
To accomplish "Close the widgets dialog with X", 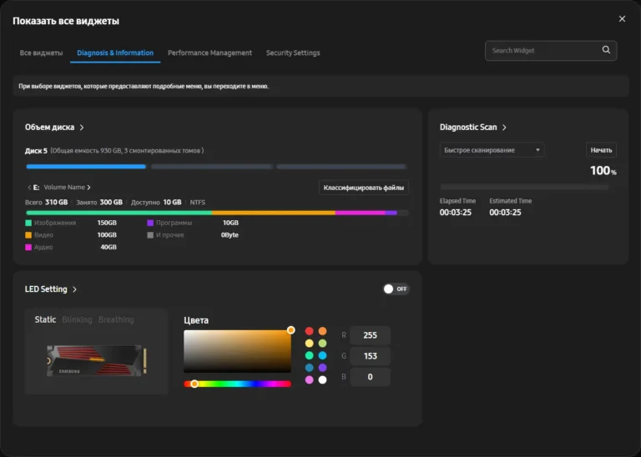I will [622, 19].
